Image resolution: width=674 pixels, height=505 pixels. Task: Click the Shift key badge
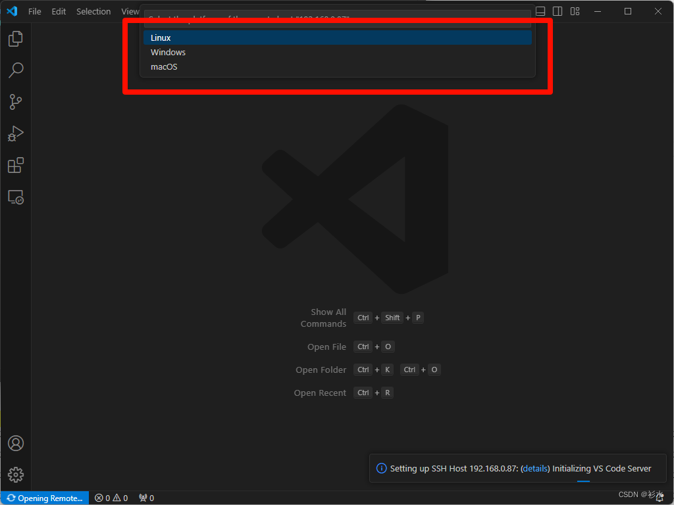click(392, 318)
